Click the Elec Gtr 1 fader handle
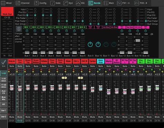The image size is (164, 128). click(141, 89)
